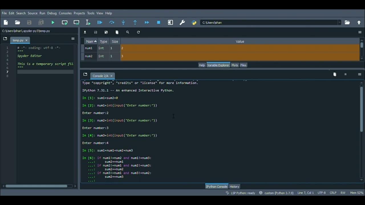Remove all variables with the trash icon
The height and width of the screenshot is (205, 365).
117,32
